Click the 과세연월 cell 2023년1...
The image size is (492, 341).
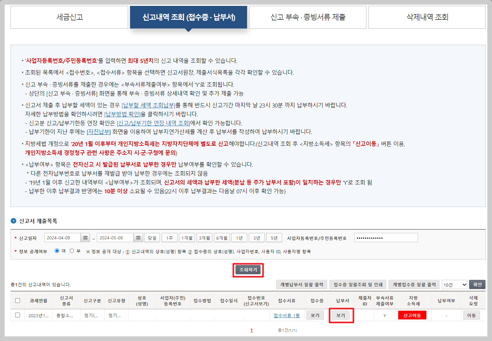point(38,315)
